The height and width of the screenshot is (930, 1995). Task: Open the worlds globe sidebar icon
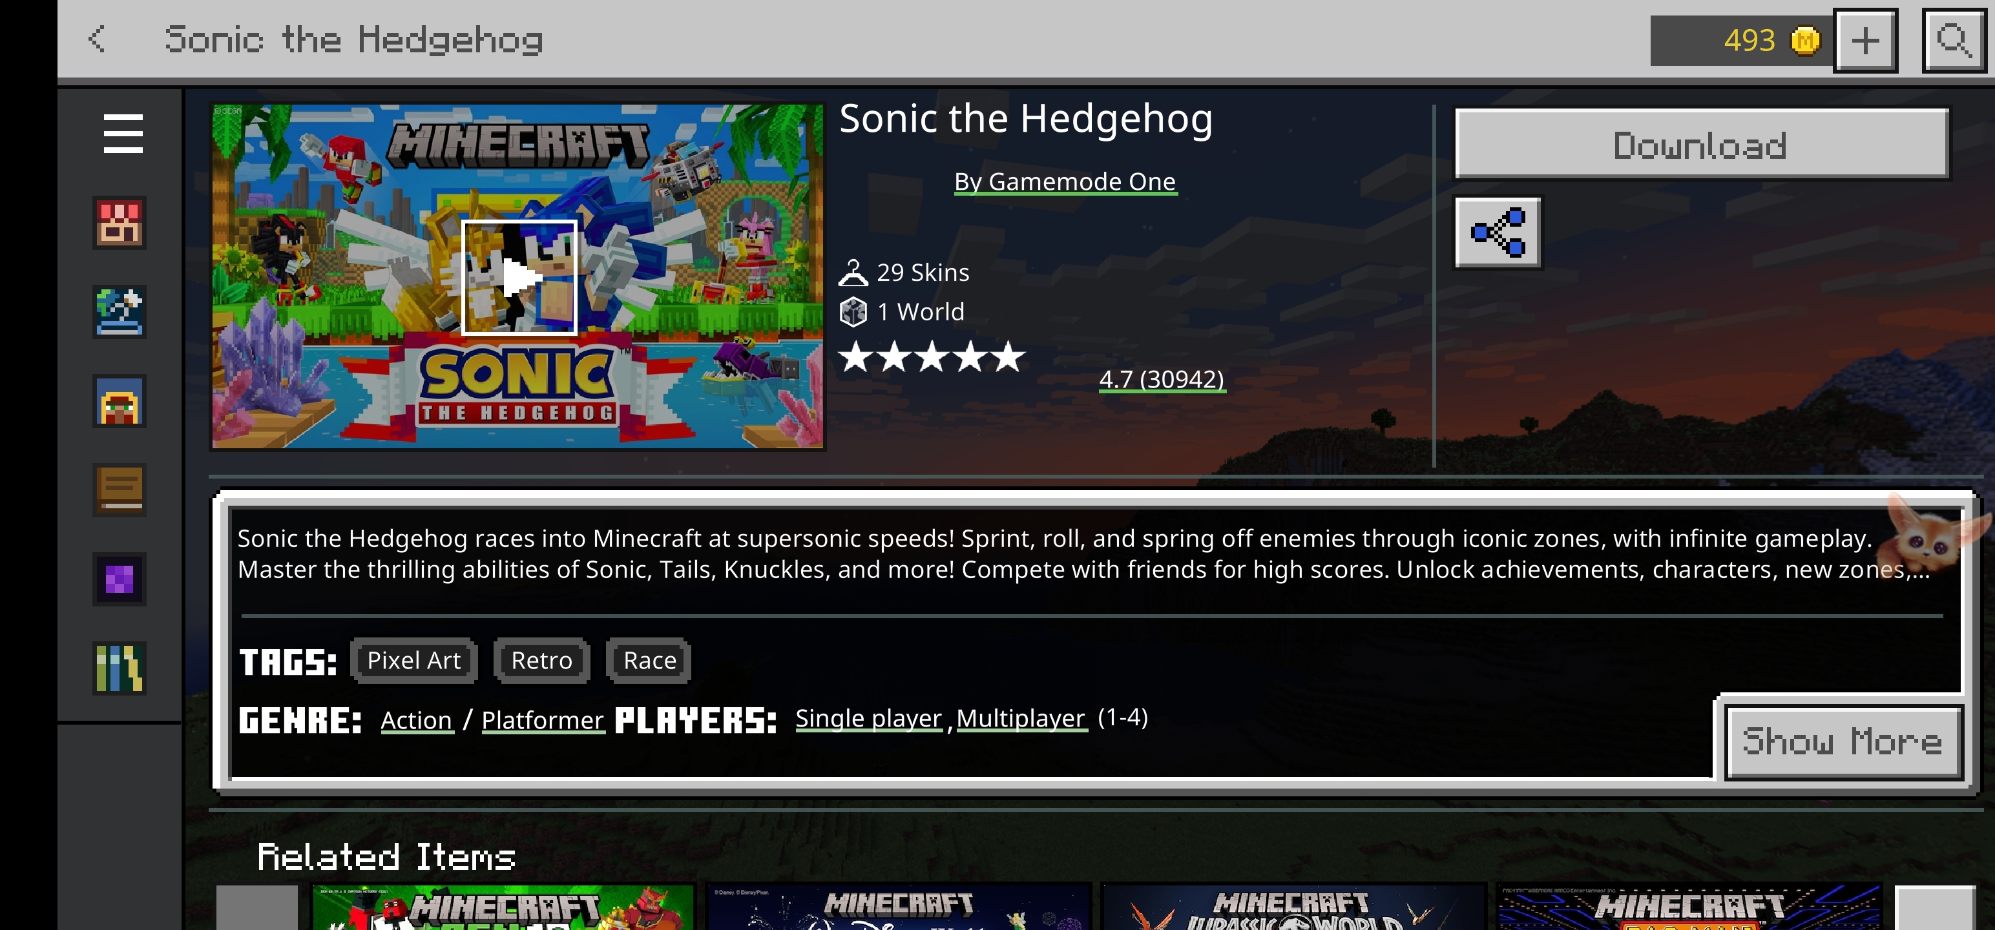tap(120, 312)
